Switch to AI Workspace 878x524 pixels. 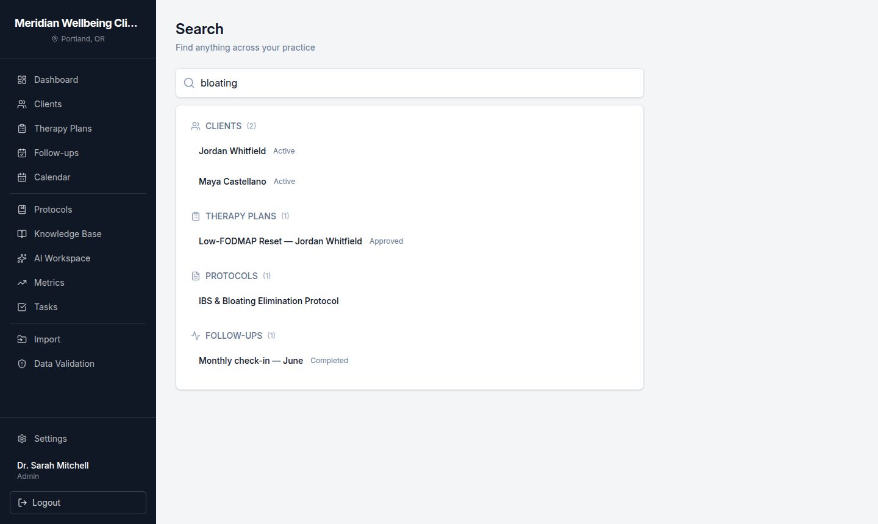click(78, 258)
